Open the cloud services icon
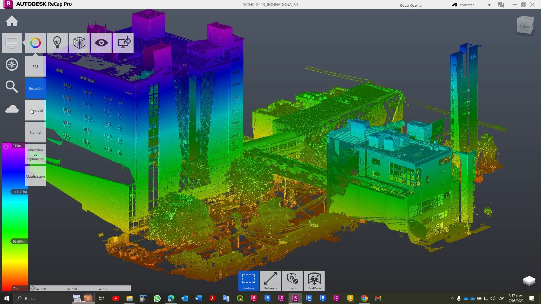 coord(12,109)
